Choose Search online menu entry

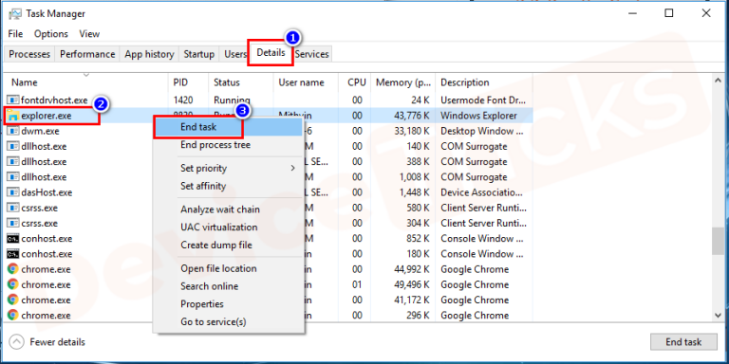pos(209,286)
